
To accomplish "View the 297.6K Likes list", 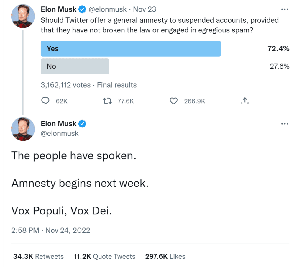I will pos(165,256).
